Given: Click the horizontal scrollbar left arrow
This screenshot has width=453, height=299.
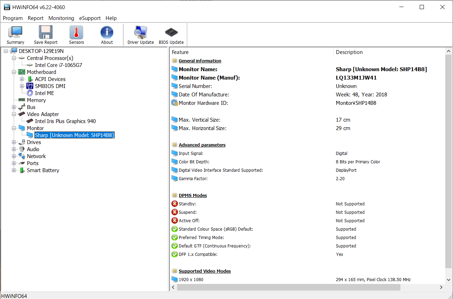Looking at the screenshot, I should pos(174,287).
